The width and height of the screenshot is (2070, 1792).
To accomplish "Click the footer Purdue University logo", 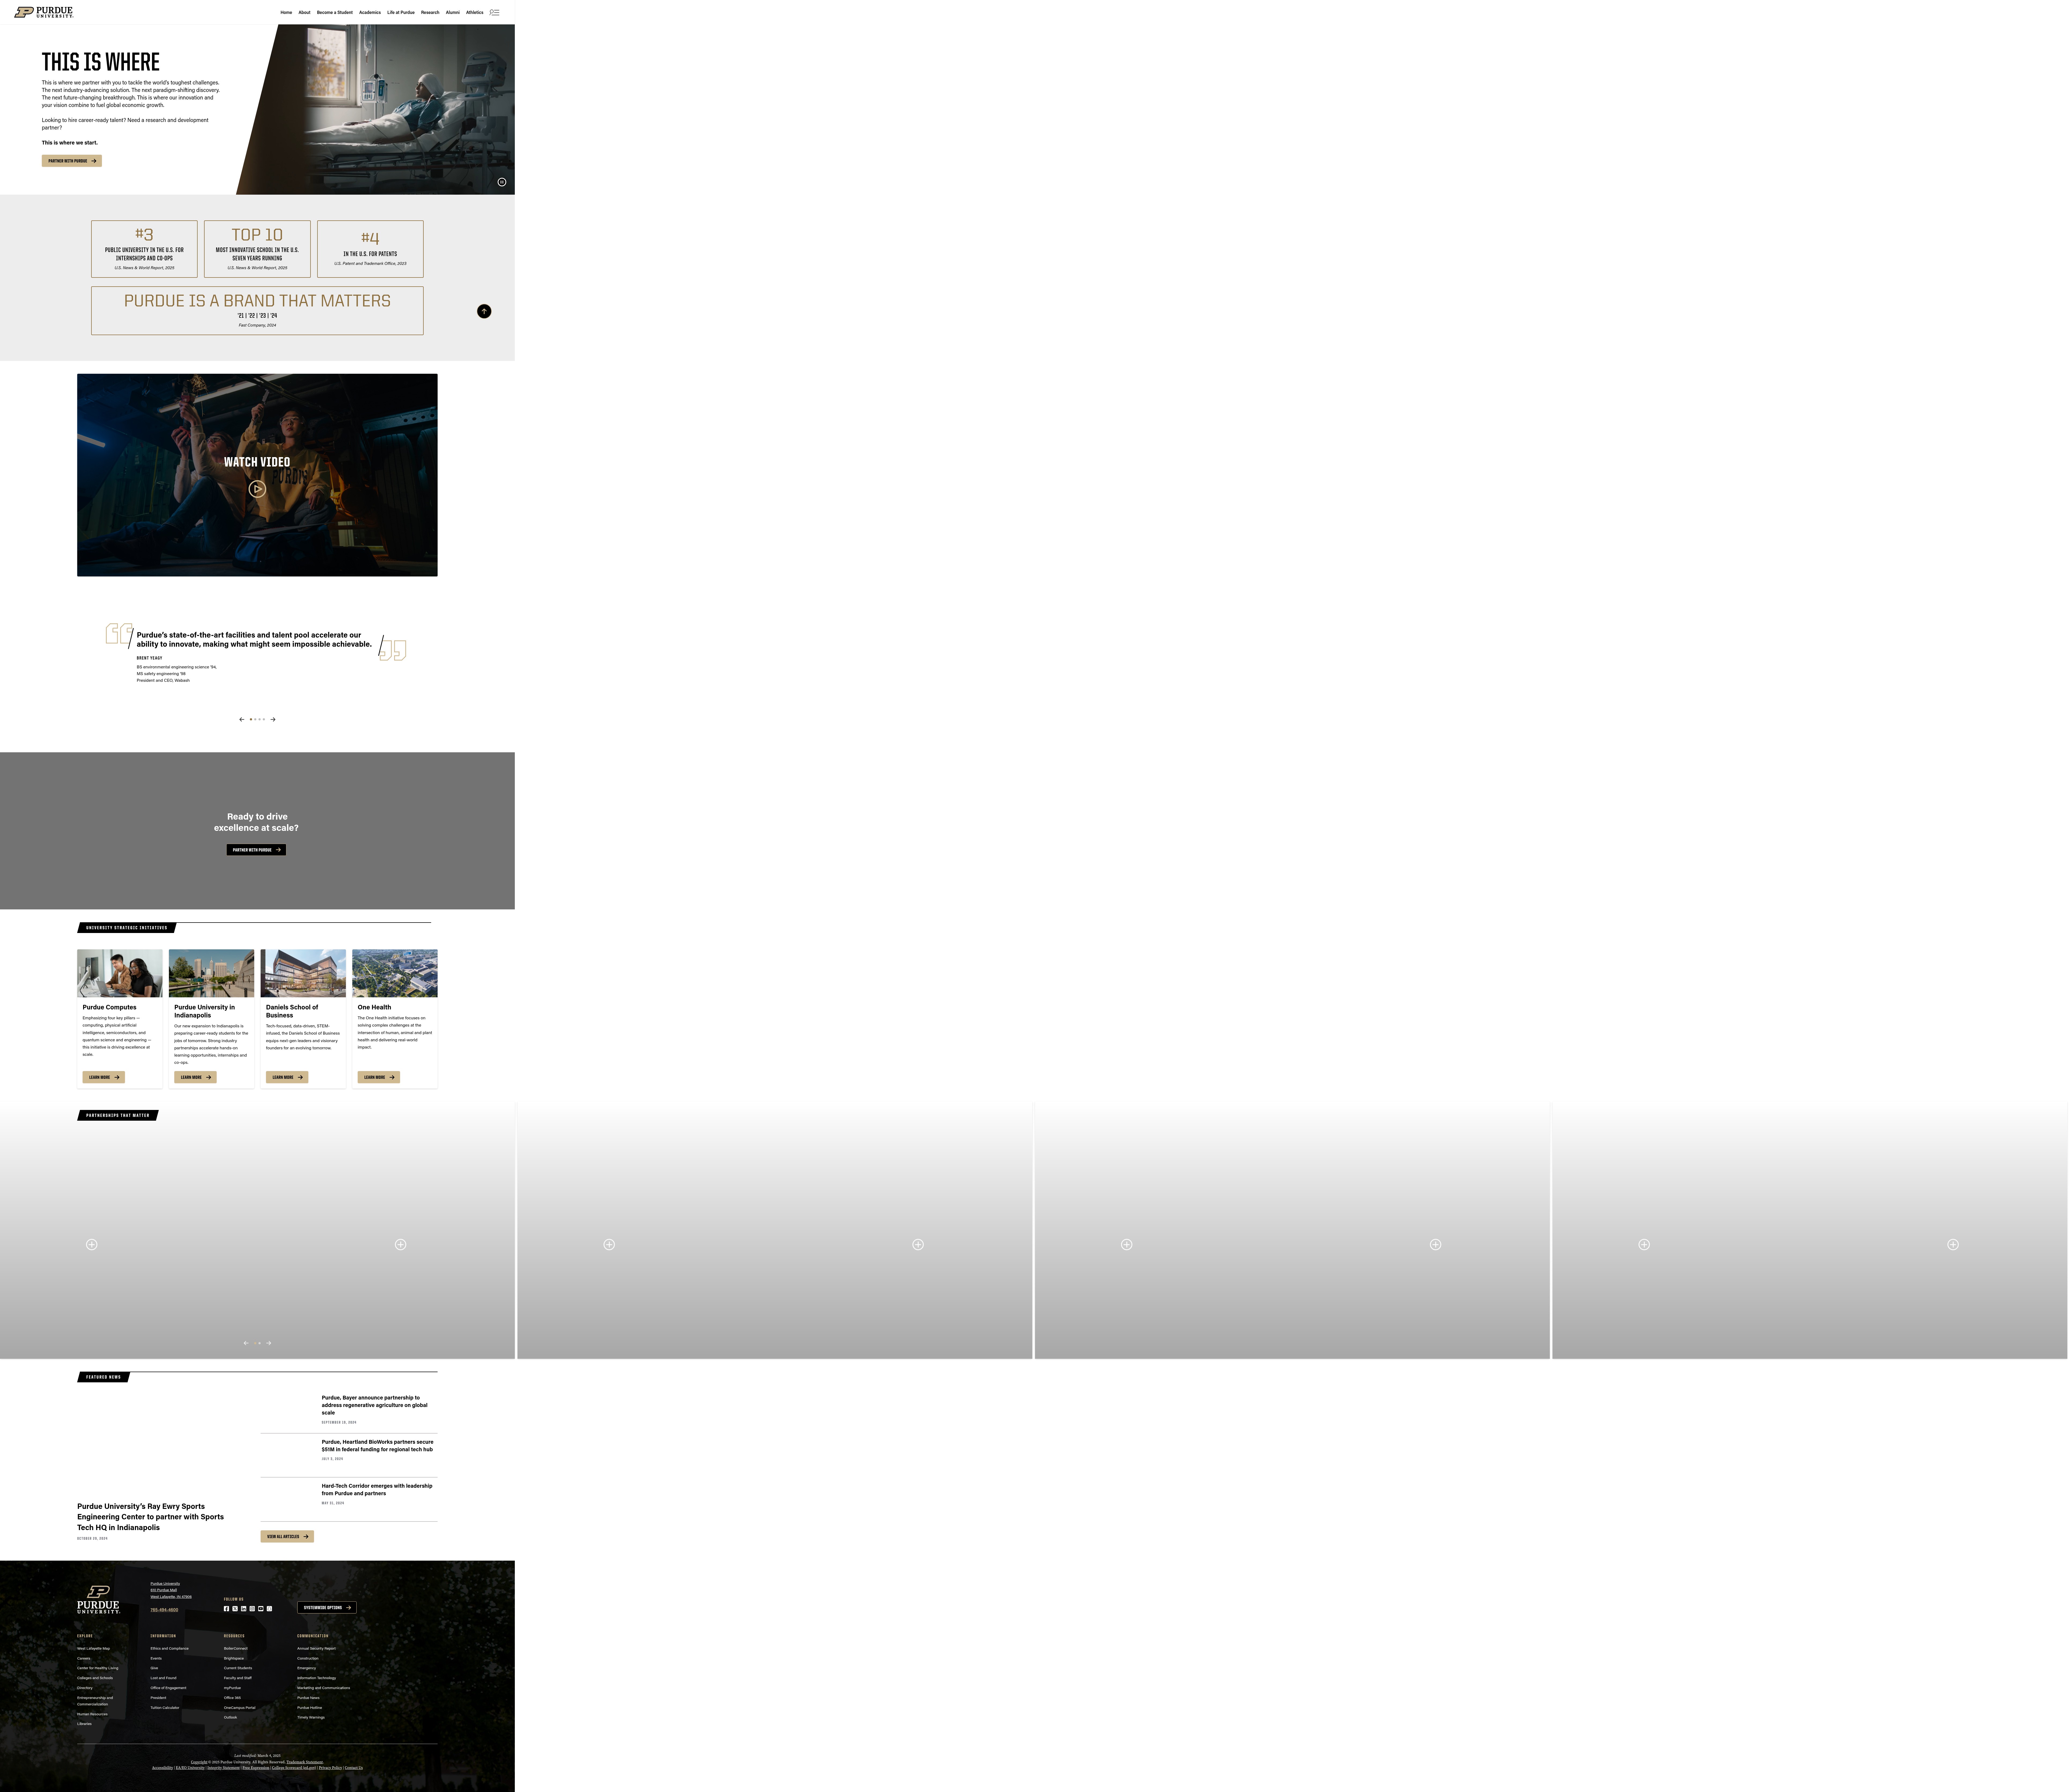I will 99,1600.
